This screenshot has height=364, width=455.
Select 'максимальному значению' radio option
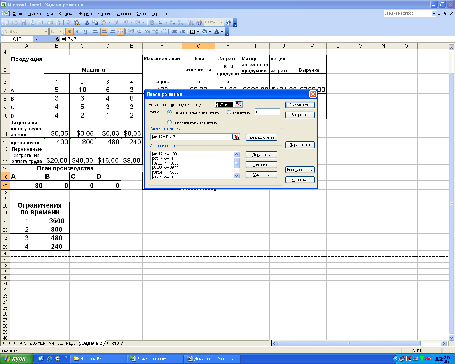169,112
